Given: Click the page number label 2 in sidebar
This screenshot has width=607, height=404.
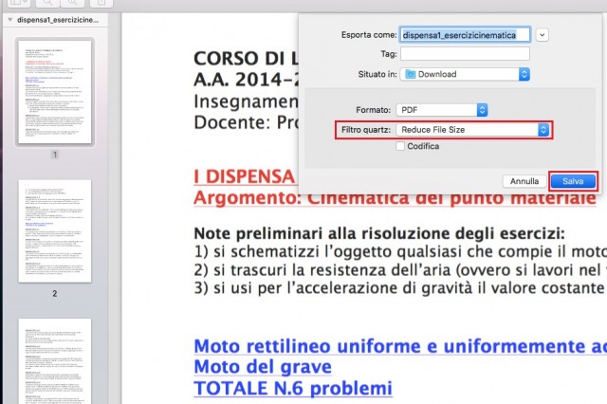Looking at the screenshot, I should click(x=55, y=294).
